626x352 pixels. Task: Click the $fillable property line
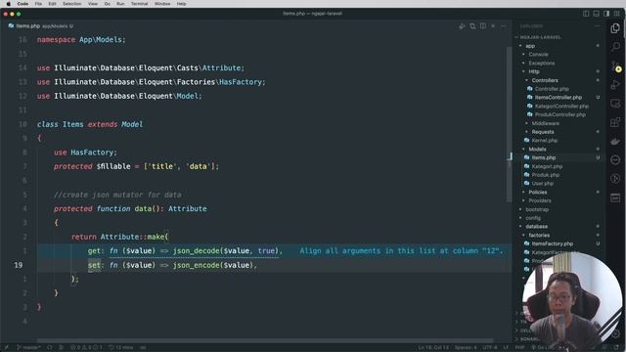(x=136, y=166)
